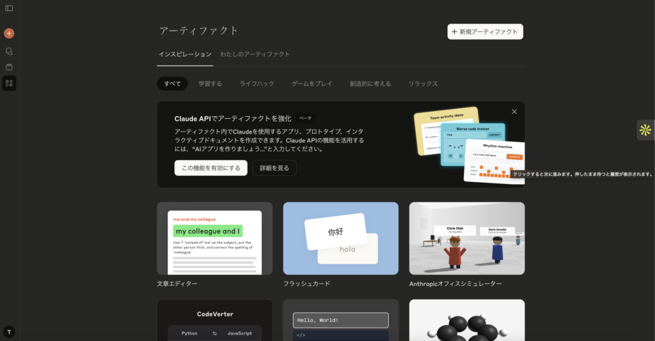
Task: Filter by ライフハック category
Action: [x=256, y=84]
